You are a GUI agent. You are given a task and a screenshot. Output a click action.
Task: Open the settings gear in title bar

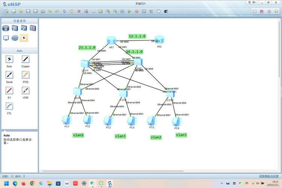click(x=269, y=11)
